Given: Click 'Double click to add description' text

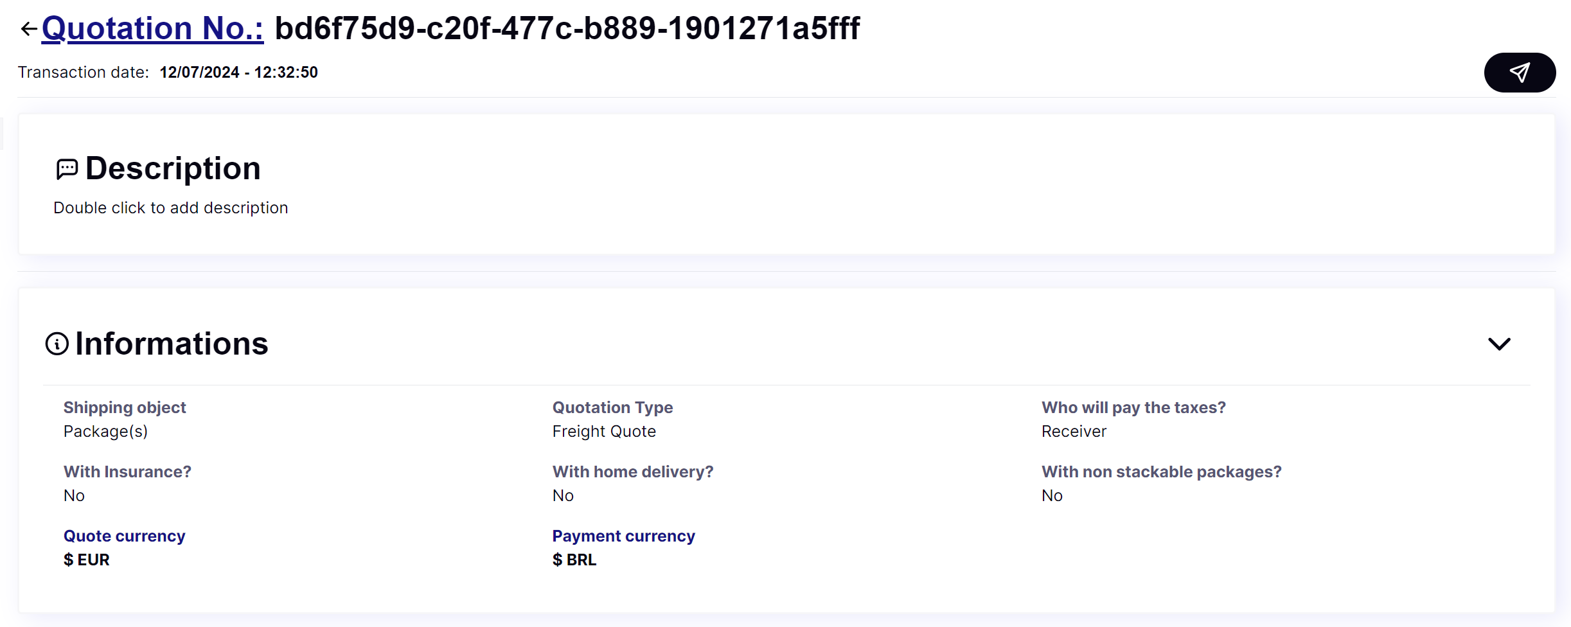Looking at the screenshot, I should tap(171, 208).
